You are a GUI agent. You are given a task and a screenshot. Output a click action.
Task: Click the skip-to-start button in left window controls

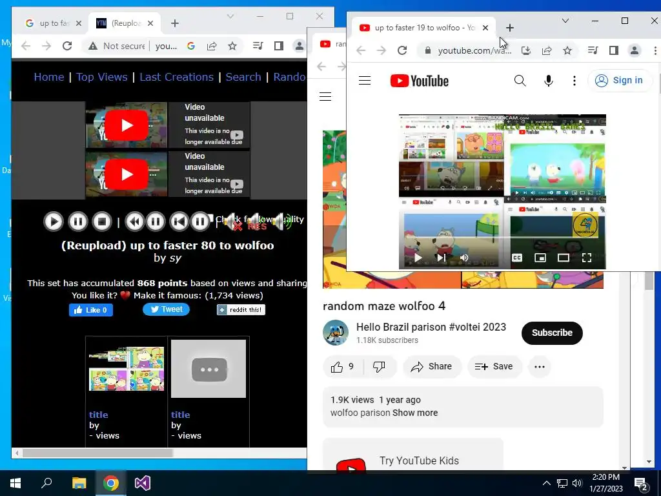click(x=179, y=222)
